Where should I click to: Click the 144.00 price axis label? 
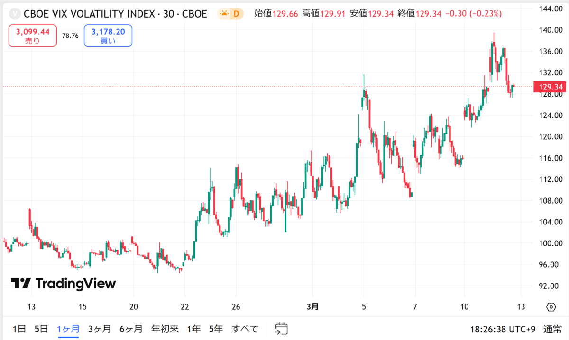551,9
